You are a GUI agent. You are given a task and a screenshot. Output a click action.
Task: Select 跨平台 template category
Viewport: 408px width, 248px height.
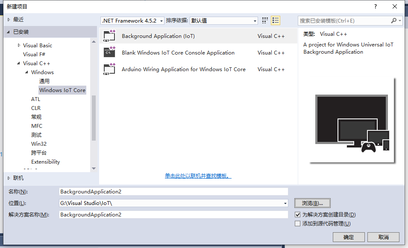coord(39,153)
